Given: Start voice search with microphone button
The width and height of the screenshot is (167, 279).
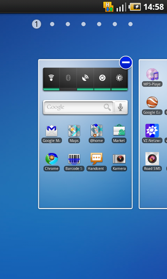Looking at the screenshot, I should click(x=120, y=107).
